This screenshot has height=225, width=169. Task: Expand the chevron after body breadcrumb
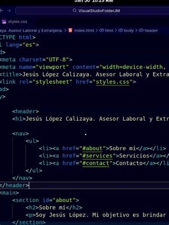tap(136, 30)
